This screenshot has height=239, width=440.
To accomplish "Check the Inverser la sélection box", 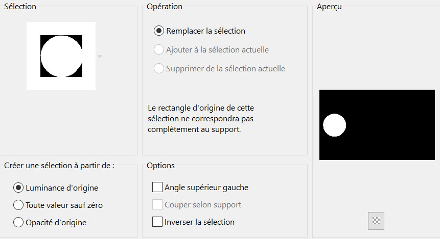I will coord(157,222).
